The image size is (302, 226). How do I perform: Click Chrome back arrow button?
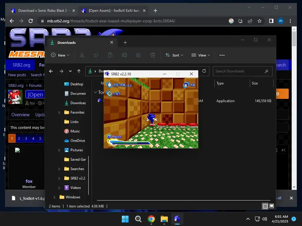tap(12, 21)
